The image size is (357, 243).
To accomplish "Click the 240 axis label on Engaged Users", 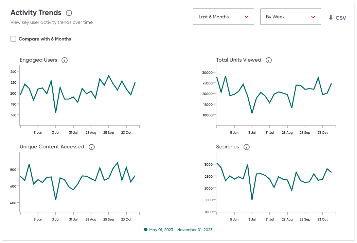I will [x=13, y=72].
